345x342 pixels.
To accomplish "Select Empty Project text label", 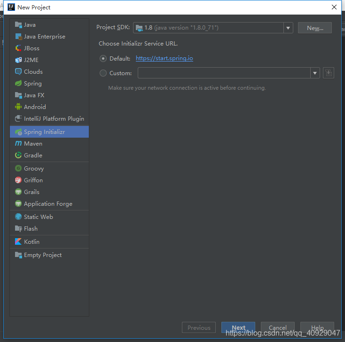I will [43, 255].
